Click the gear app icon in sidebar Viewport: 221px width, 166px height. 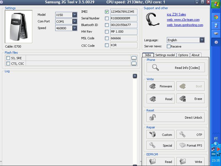point(216,42)
